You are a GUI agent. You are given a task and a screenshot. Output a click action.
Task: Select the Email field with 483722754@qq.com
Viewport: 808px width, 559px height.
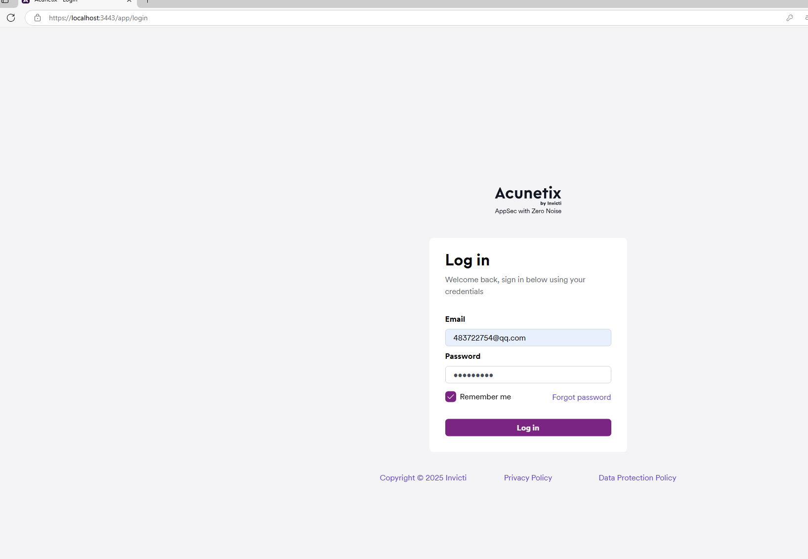[x=528, y=338]
